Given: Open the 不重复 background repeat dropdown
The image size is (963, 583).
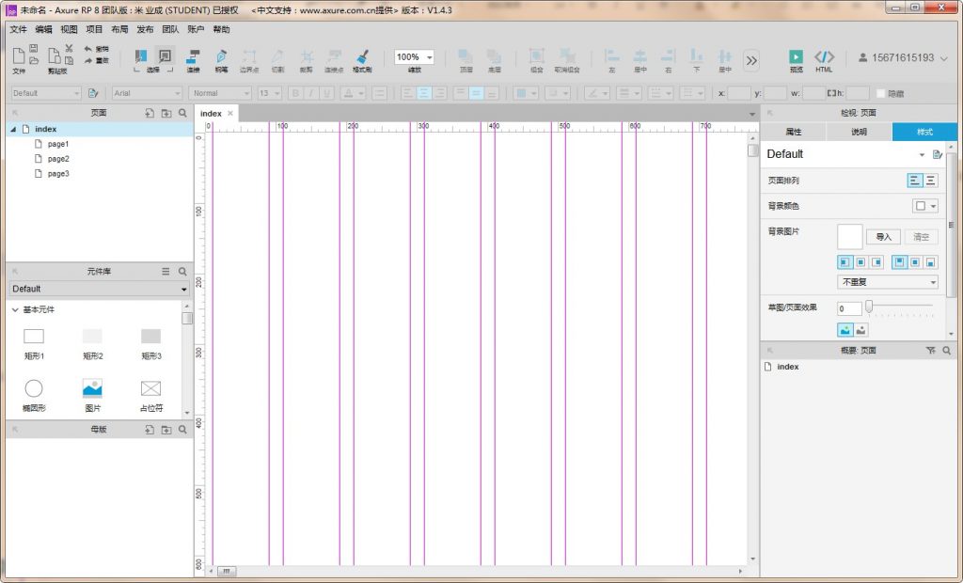Looking at the screenshot, I should pyautogui.click(x=887, y=282).
